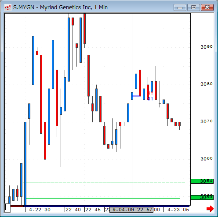Click the 3070 price axis label
Image resolution: width=218 pixels, height=217 pixels.
pyautogui.click(x=207, y=121)
